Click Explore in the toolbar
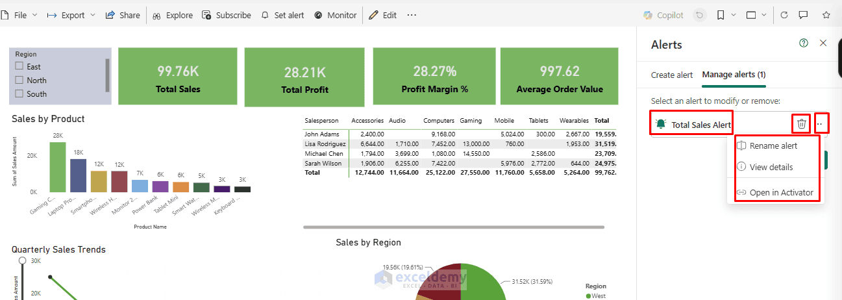Viewport: 842px width, 300px height. point(173,15)
